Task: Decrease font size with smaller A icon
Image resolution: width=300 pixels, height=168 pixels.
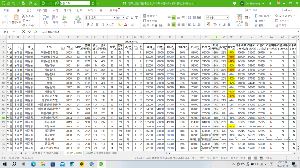Action: coord(132,18)
